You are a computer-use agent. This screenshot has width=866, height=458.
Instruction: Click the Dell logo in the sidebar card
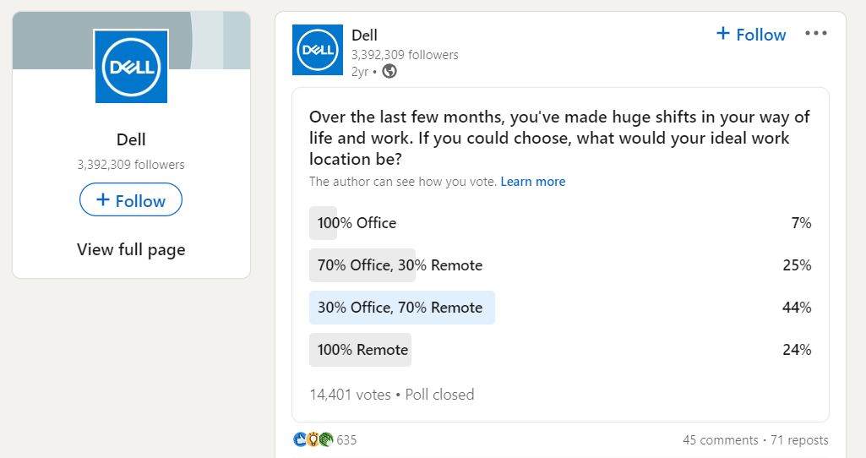click(x=131, y=66)
